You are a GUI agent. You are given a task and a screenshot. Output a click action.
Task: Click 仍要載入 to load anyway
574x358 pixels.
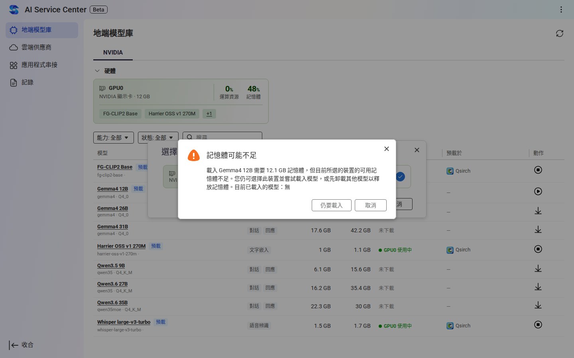332,205
